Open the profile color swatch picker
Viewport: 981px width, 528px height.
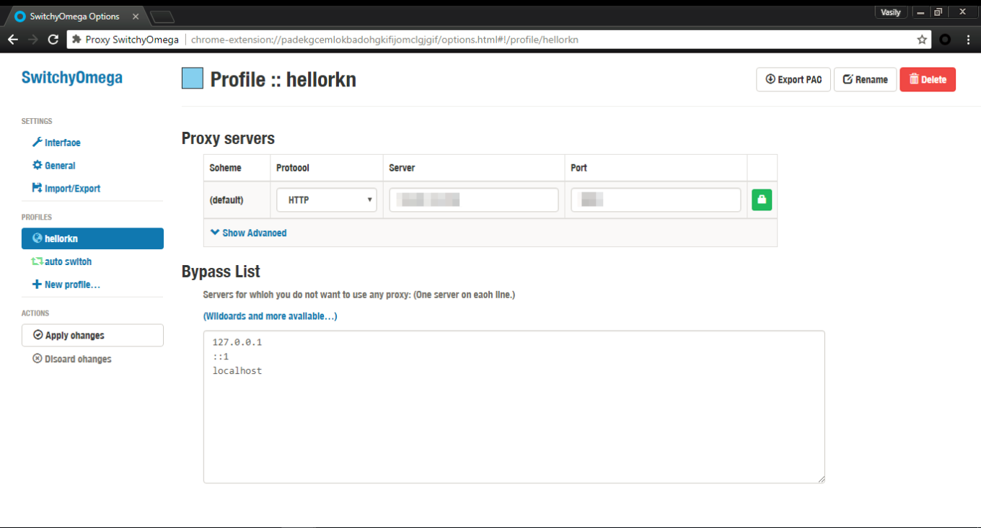(x=192, y=79)
